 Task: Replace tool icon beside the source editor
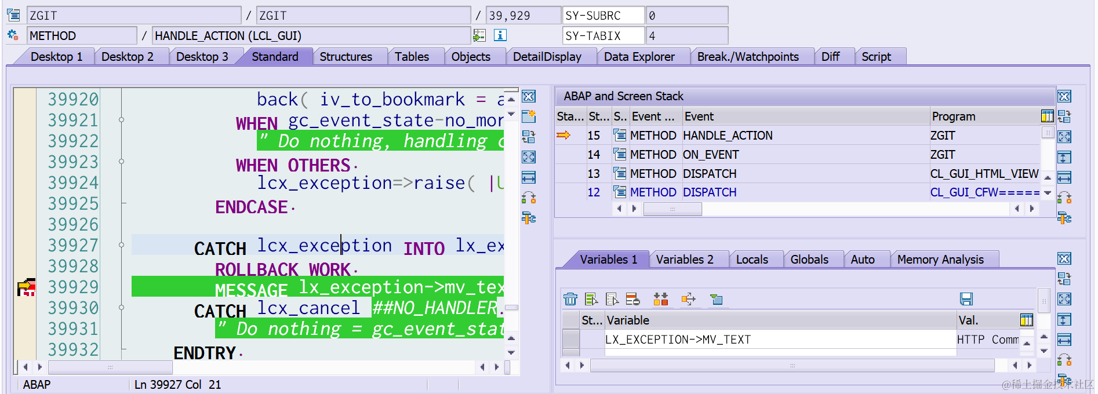(x=529, y=137)
